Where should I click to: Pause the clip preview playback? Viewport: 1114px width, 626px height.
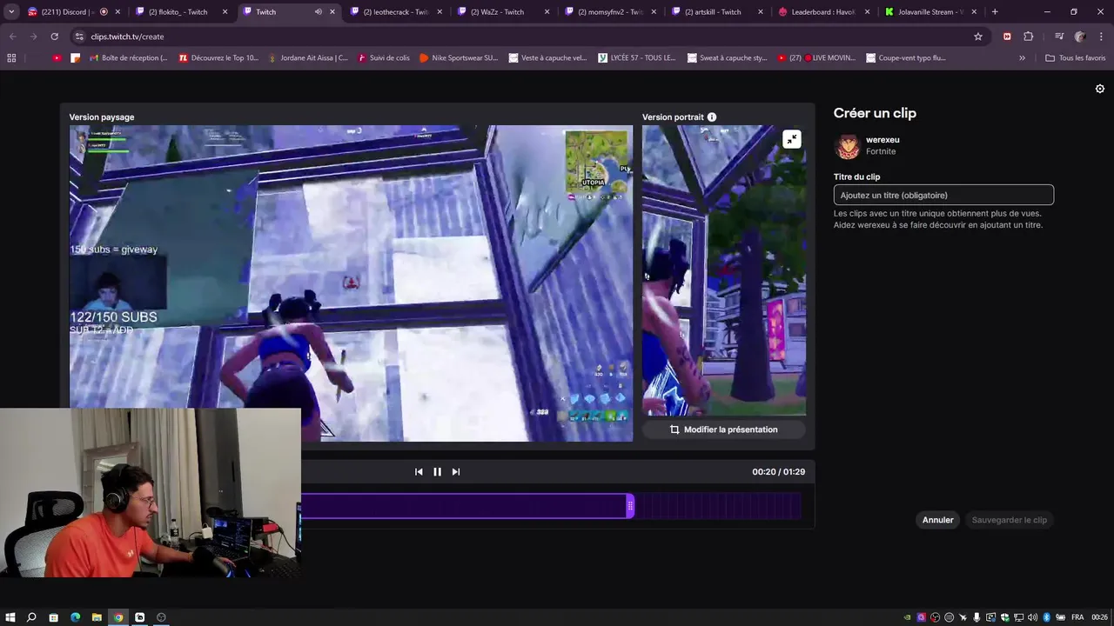(437, 472)
